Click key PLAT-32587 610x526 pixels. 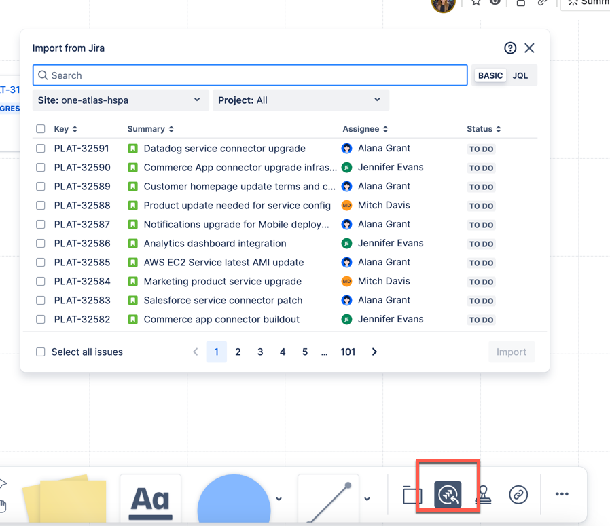point(82,225)
